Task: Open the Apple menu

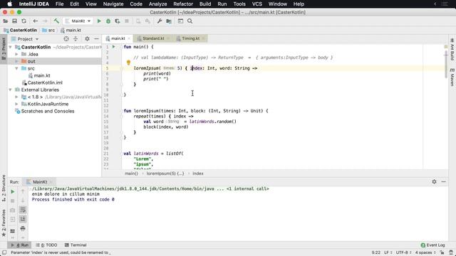Action: coord(9,4)
